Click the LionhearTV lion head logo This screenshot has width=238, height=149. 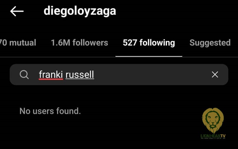click(x=213, y=121)
